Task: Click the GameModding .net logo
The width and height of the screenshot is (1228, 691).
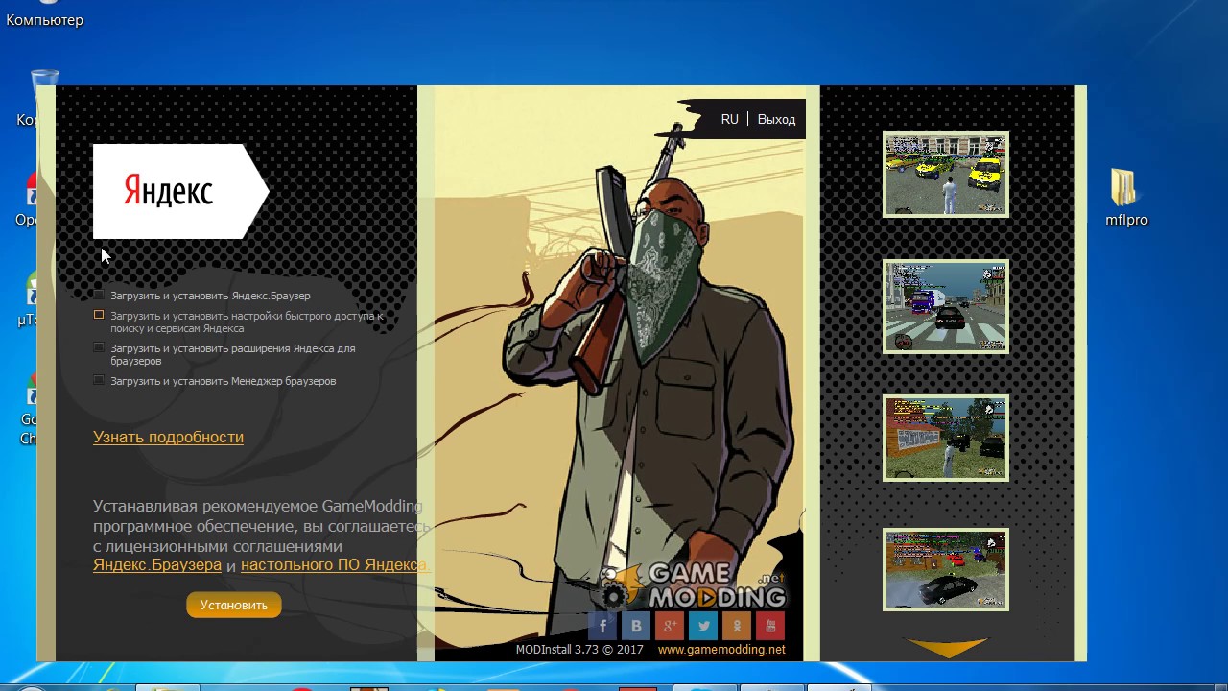Action: [x=695, y=585]
